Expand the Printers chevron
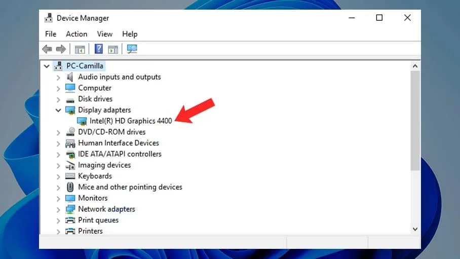This screenshot has width=460, height=259. click(x=58, y=232)
